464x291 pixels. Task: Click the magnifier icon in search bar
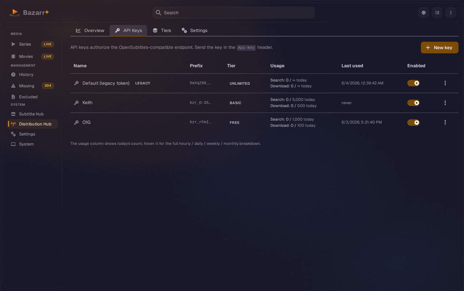158,13
